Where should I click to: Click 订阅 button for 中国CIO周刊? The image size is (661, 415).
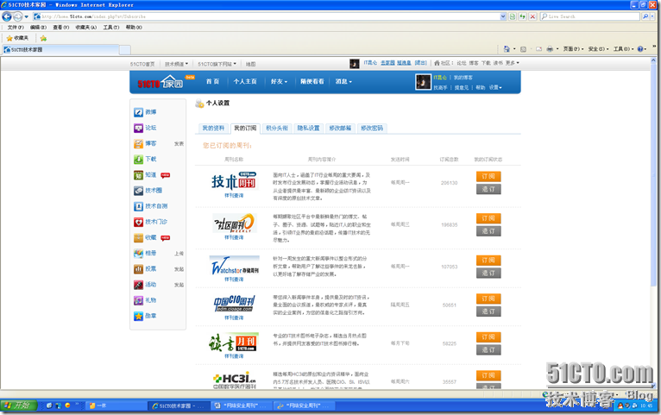pos(488,299)
